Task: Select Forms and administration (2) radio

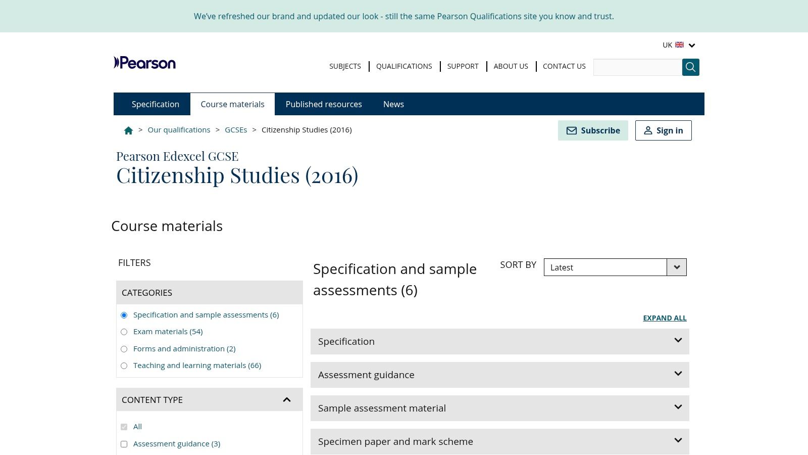Action: pos(124,349)
